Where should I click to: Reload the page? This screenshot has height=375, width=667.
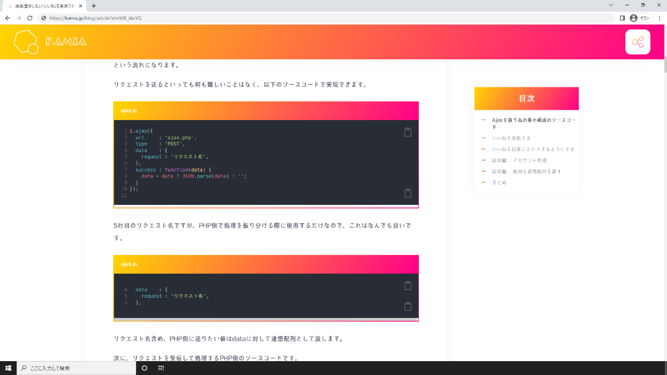[x=30, y=18]
